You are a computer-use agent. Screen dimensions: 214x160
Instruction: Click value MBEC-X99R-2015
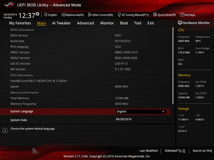tap(126, 52)
